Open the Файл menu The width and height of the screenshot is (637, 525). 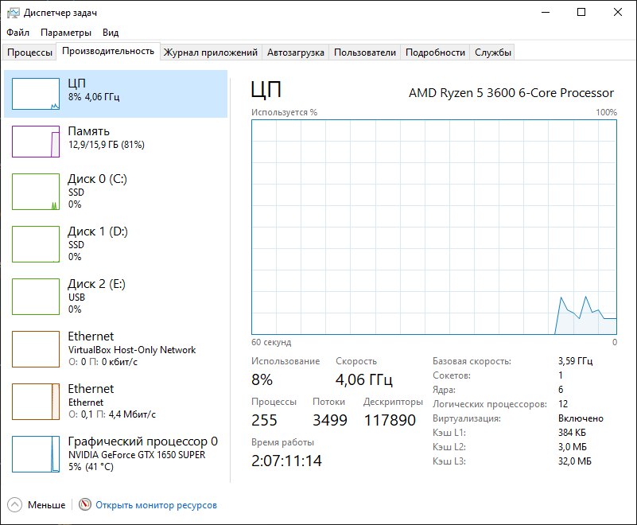coord(17,33)
